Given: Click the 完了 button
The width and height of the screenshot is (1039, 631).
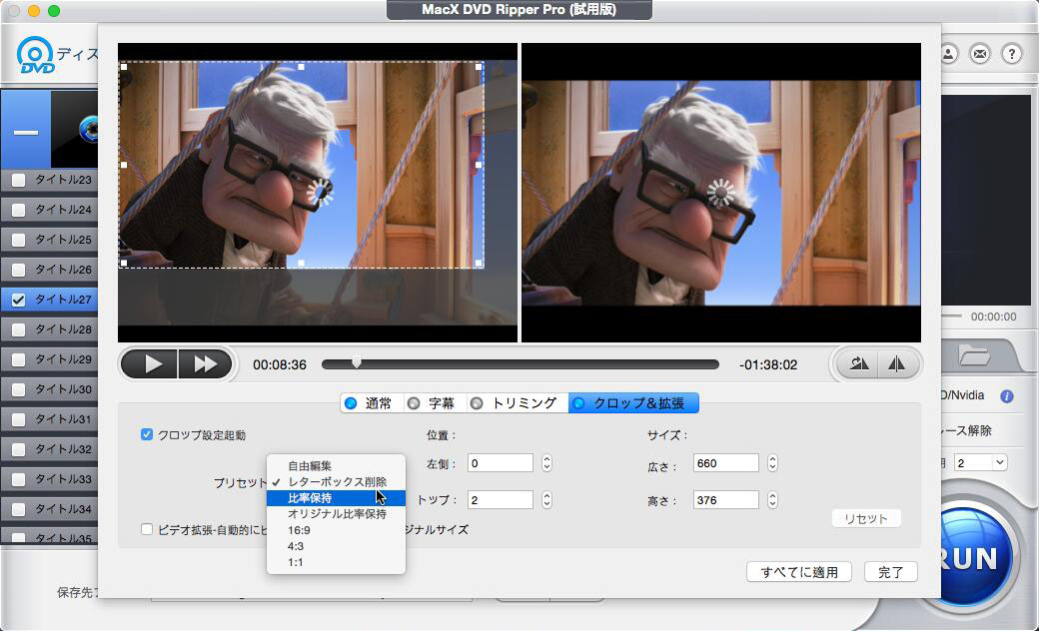Looking at the screenshot, I should 890,572.
